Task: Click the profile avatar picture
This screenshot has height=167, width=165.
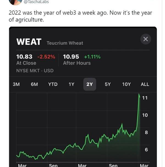Action: (15, 2)
